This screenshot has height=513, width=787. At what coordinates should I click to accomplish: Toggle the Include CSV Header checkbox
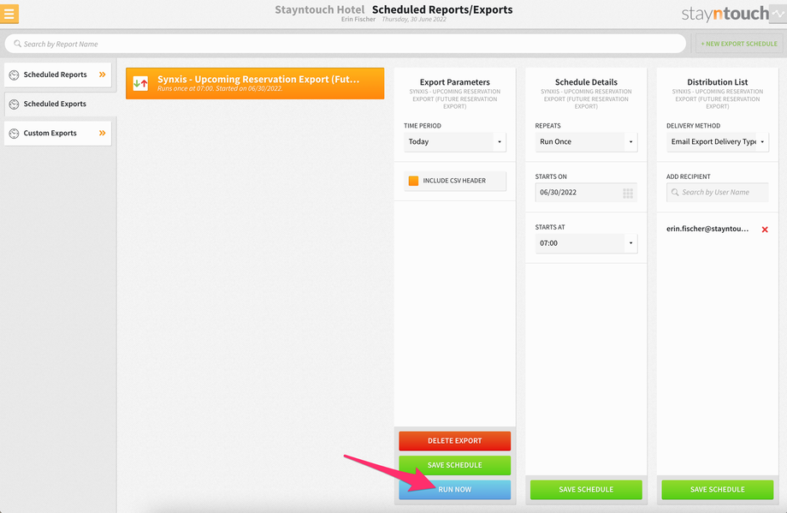[413, 181]
